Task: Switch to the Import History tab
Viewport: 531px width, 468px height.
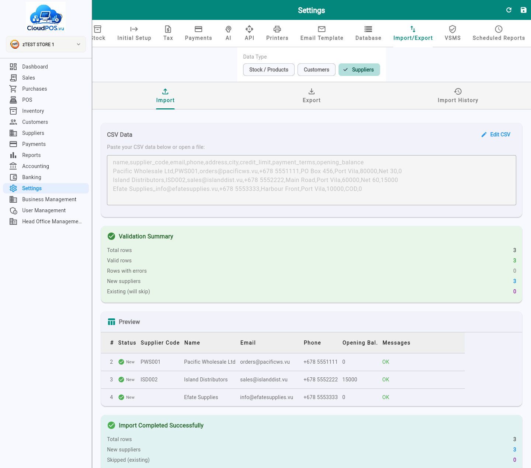Action: click(458, 96)
